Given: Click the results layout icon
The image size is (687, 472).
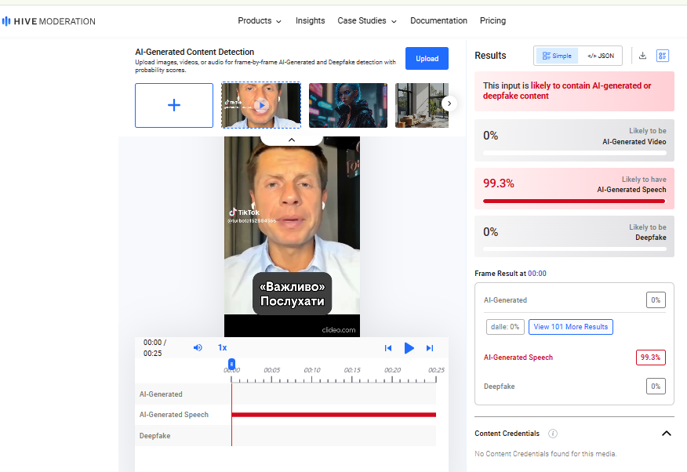Looking at the screenshot, I should (x=663, y=56).
